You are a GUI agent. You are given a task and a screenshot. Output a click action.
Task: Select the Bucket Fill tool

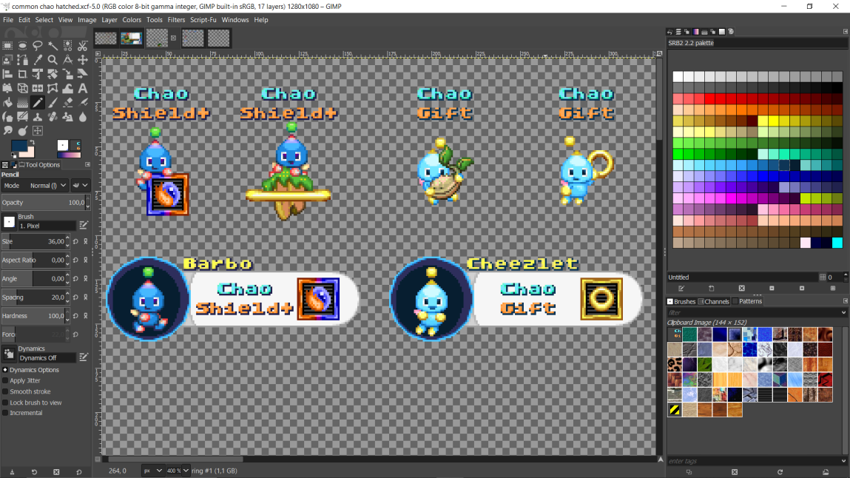point(7,102)
